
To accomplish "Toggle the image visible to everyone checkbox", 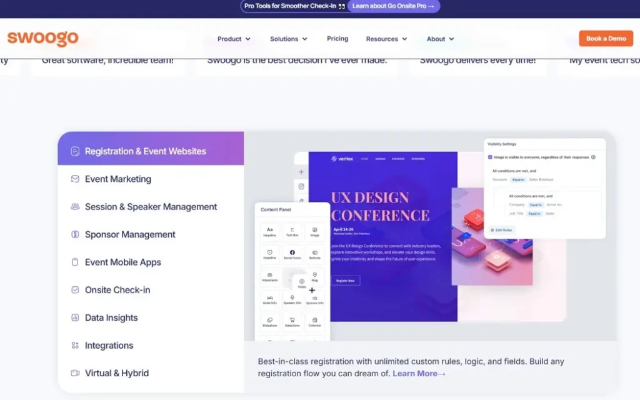I will coord(490,157).
